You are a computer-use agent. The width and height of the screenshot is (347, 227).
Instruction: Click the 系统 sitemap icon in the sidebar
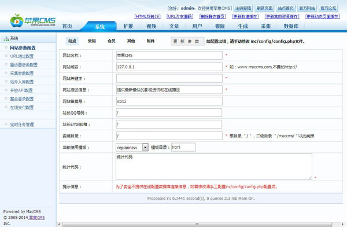[x=6, y=39]
